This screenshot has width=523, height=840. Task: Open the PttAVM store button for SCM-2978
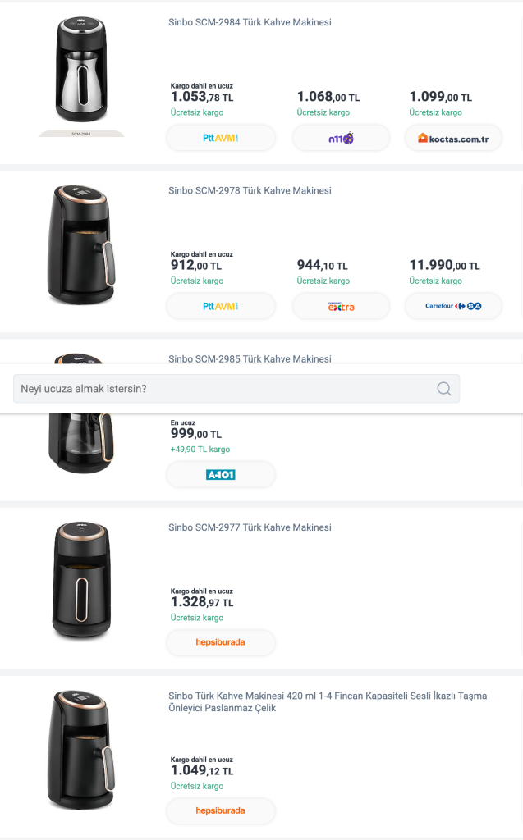point(221,307)
